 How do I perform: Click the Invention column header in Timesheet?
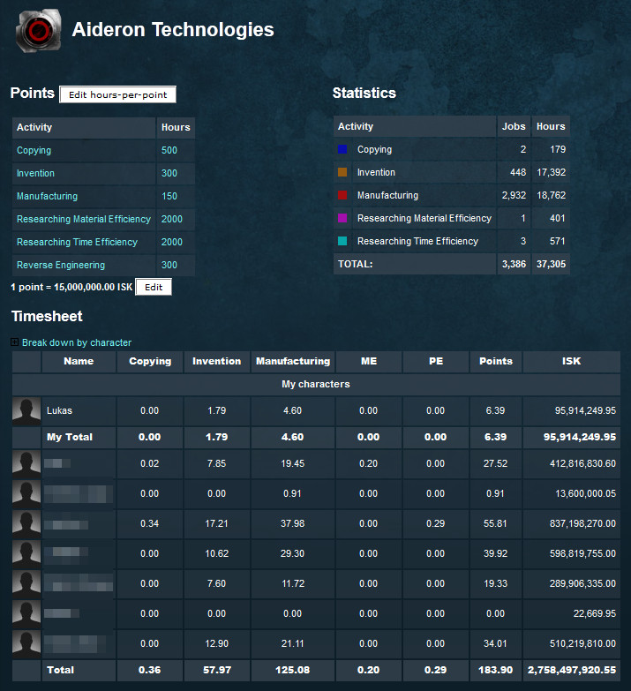tap(217, 361)
